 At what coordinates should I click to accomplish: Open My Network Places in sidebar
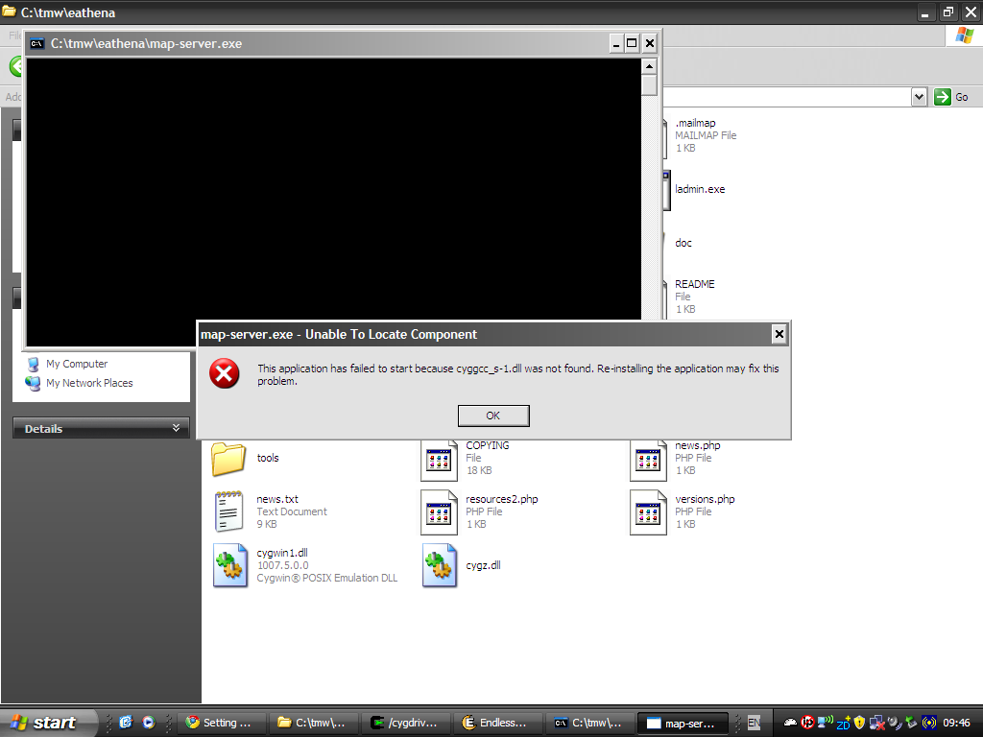[89, 383]
